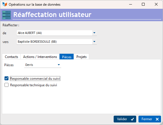This screenshot has width=163, height=125.
Task: Enable Responsable technique du suivi checkbox
Action: (x=6, y=85)
